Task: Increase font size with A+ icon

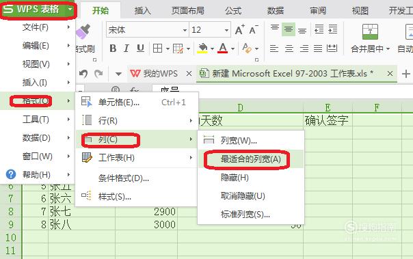Action: pyautogui.click(x=240, y=30)
